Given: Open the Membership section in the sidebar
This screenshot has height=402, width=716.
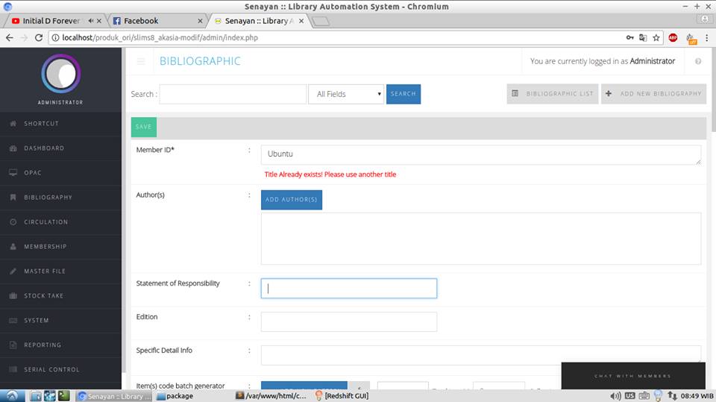Looking at the screenshot, I should [x=45, y=247].
